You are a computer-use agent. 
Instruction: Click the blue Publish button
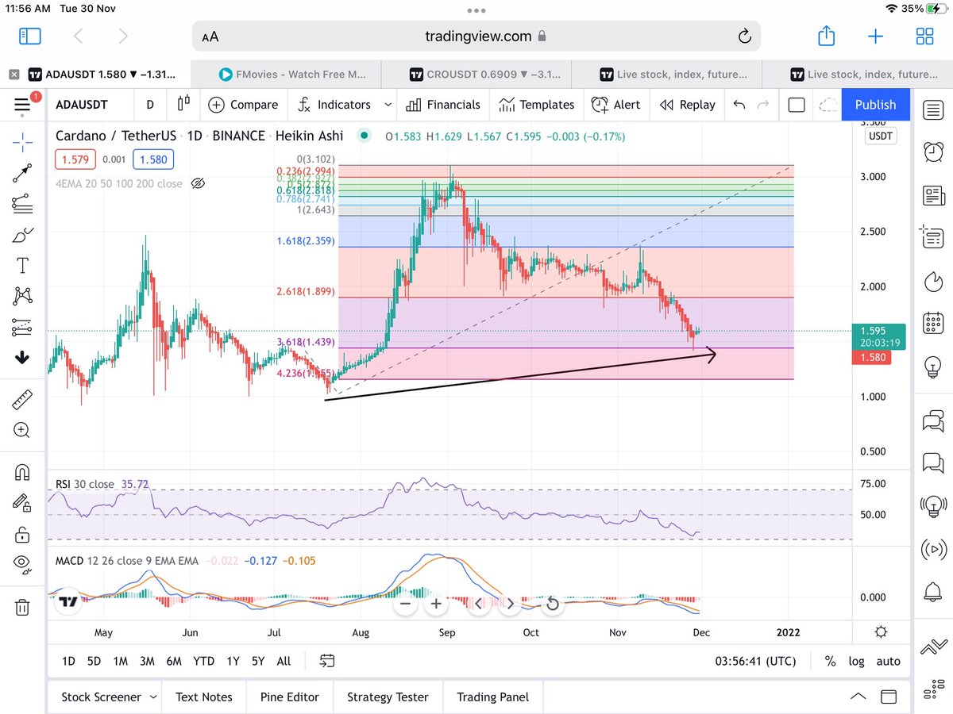pos(876,104)
